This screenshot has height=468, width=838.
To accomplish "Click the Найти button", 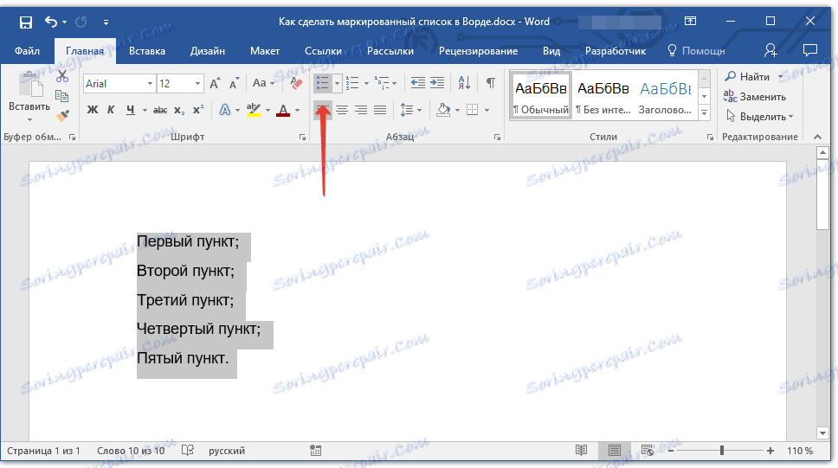I will (747, 76).
